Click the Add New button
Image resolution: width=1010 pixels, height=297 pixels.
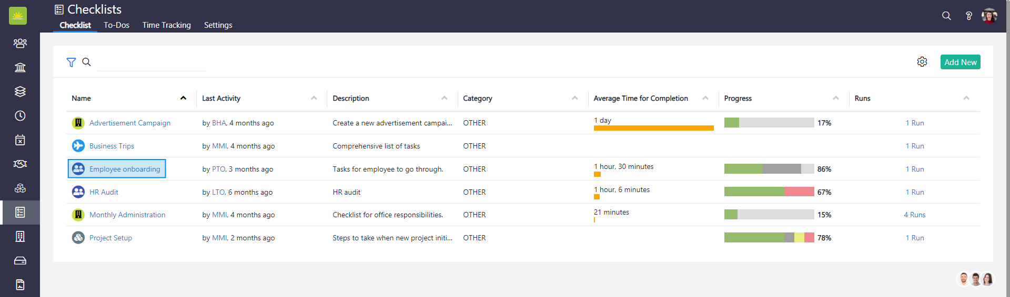(x=960, y=62)
